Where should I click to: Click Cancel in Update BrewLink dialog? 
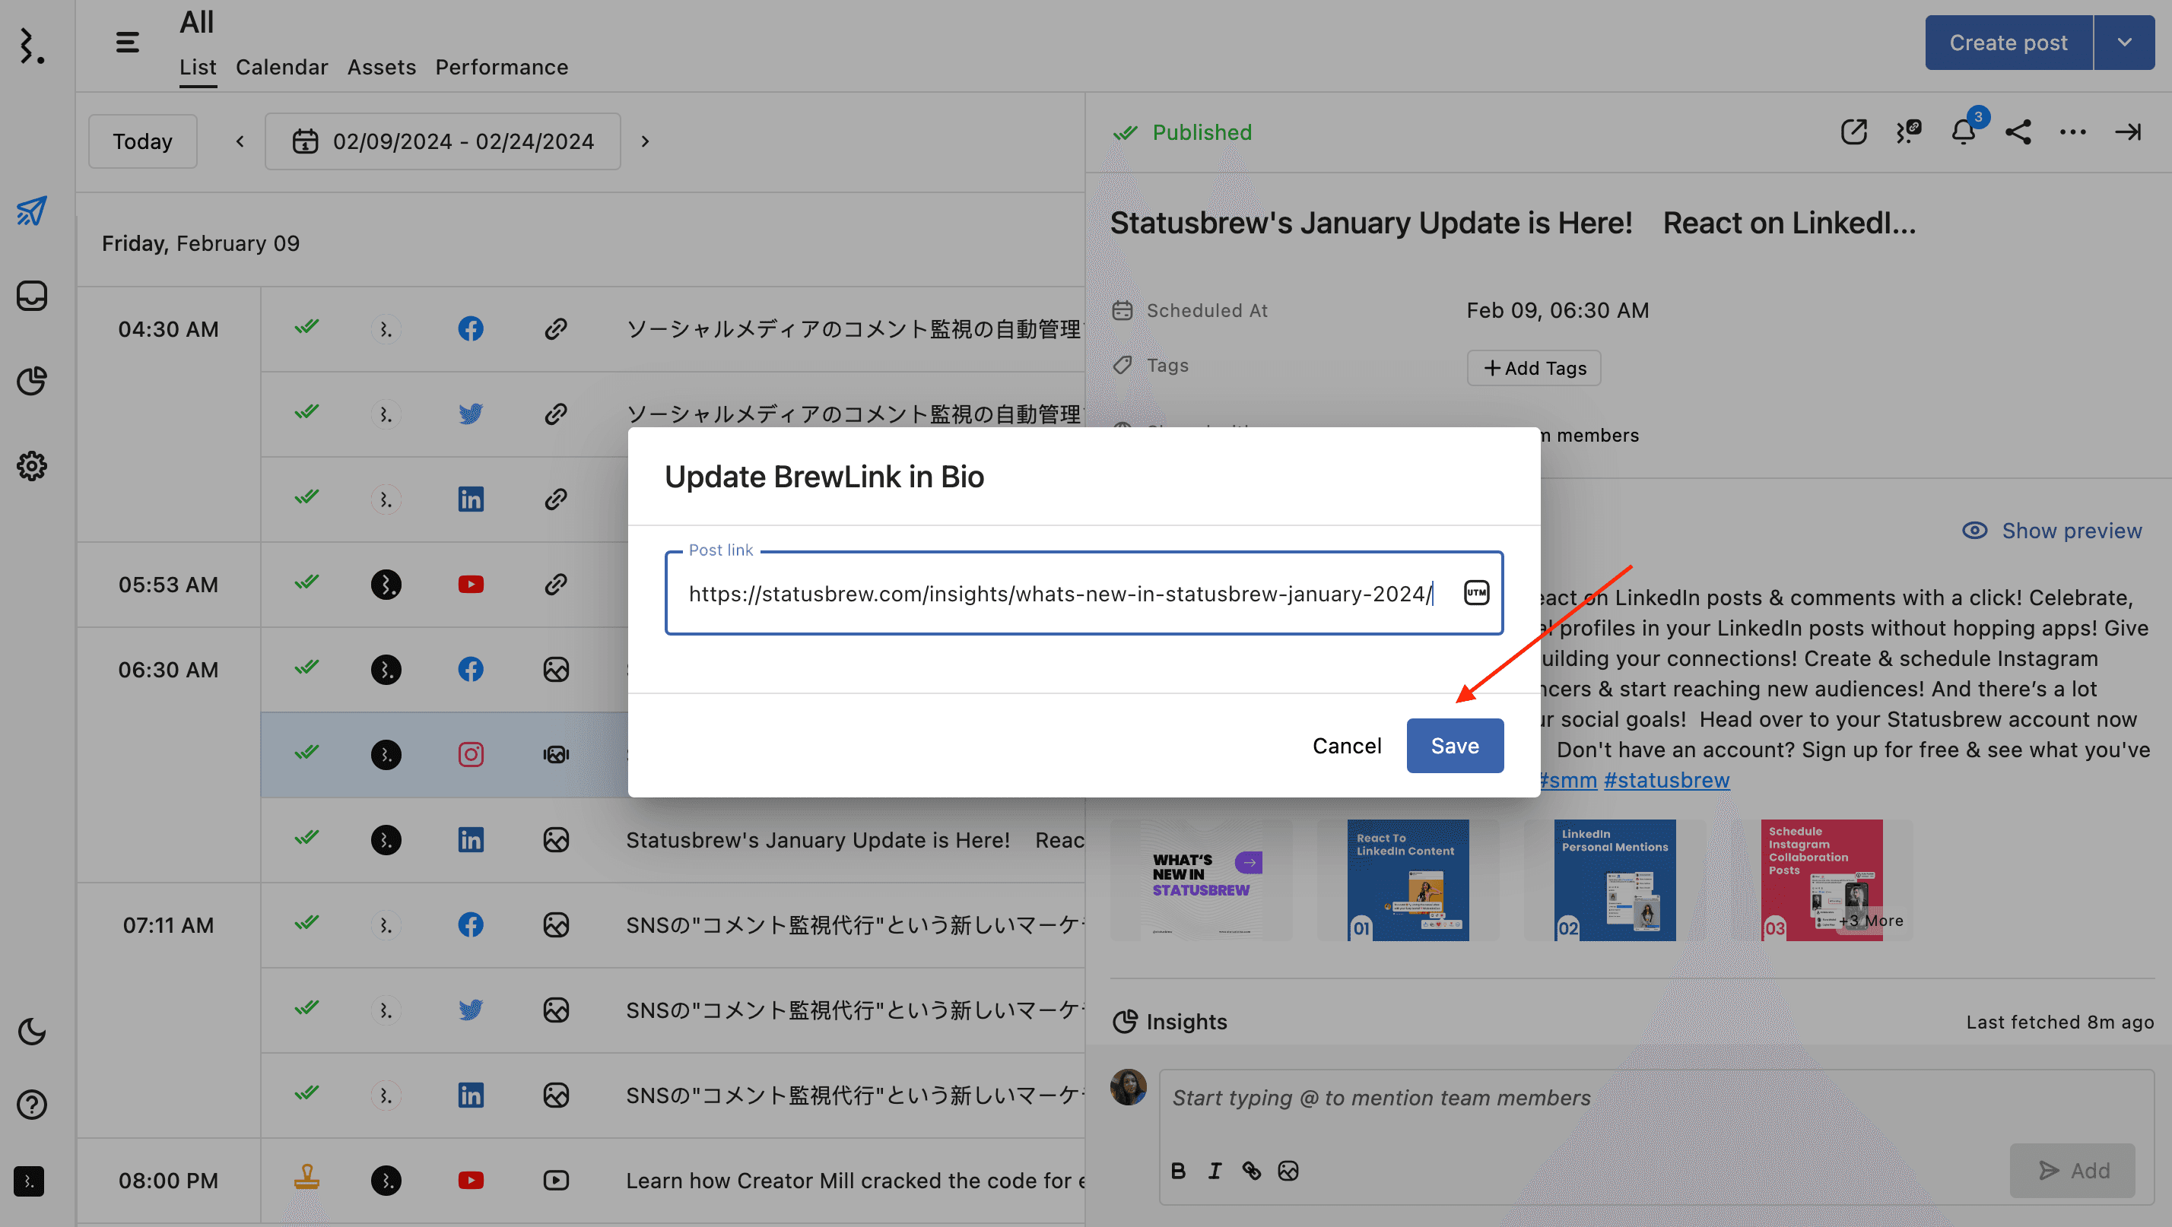(x=1347, y=746)
